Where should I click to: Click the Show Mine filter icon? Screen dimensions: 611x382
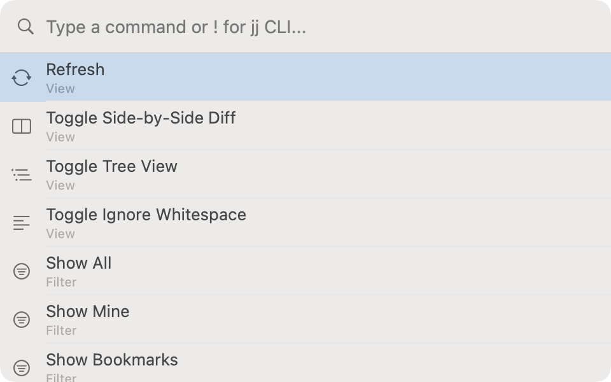pos(22,320)
